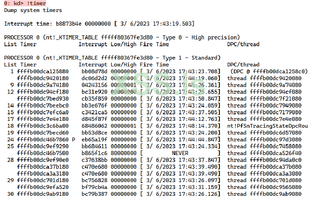Open thread address ffffb00dc9ab9080

(x=276, y=194)
